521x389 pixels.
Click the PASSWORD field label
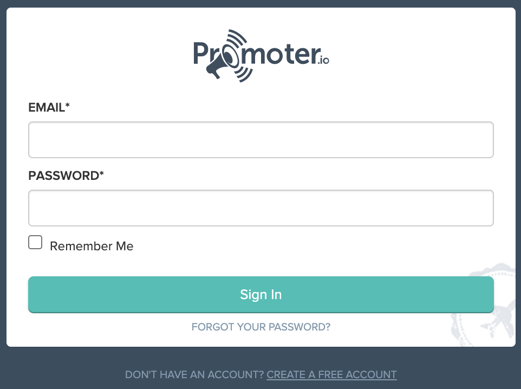(63, 176)
